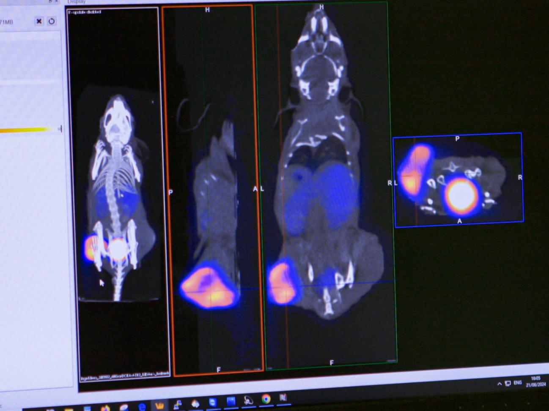Open TeamViewer from the taskbar

click(x=212, y=402)
